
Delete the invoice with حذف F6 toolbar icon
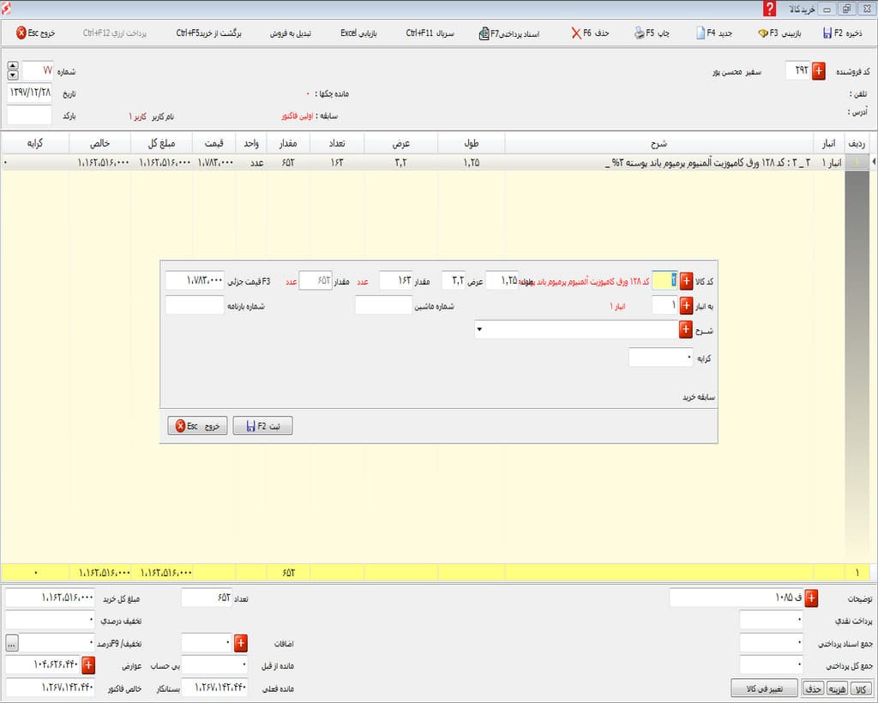(576, 33)
